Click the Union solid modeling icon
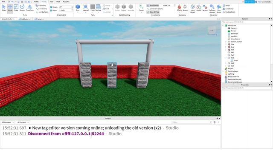The height and width of the screenshot is (153, 273). (118, 7)
